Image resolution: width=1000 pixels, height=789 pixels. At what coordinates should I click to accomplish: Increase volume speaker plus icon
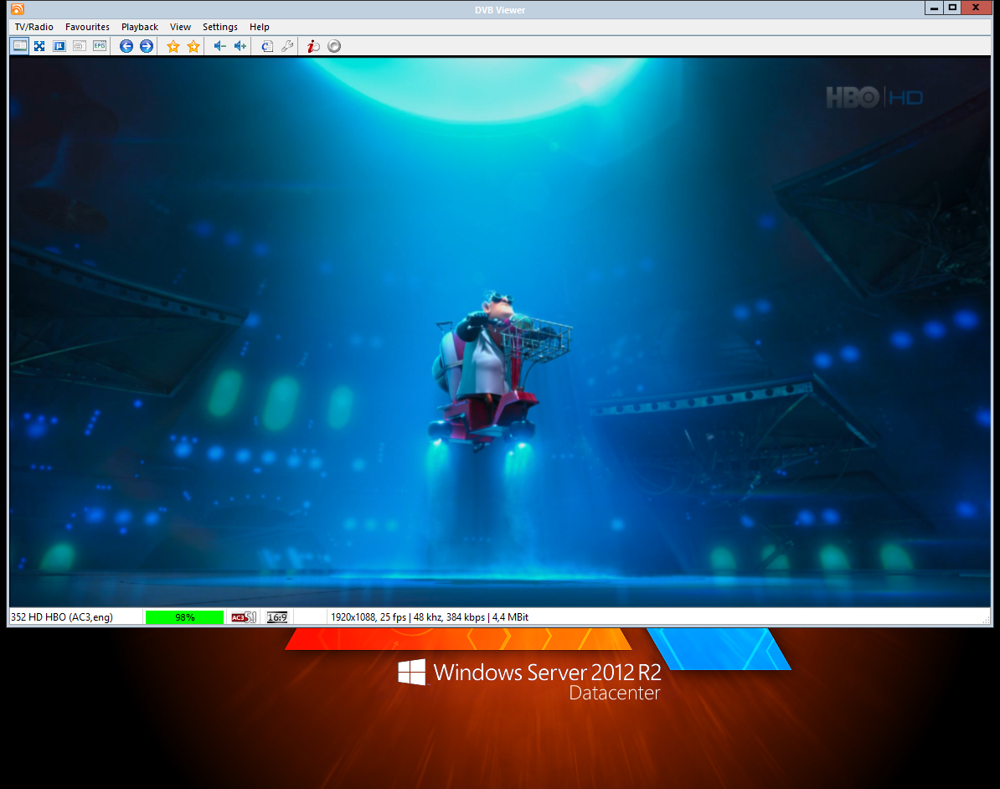pyautogui.click(x=240, y=46)
